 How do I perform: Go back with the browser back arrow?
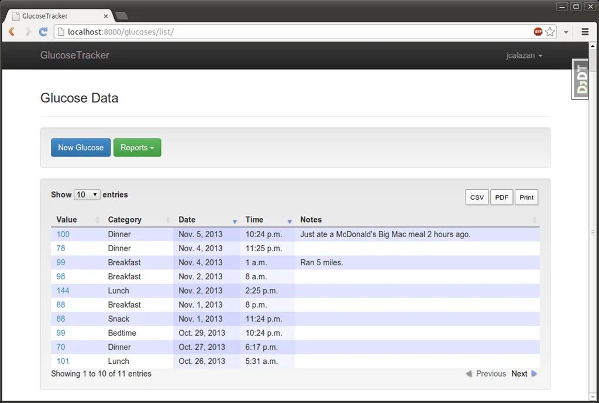(12, 32)
